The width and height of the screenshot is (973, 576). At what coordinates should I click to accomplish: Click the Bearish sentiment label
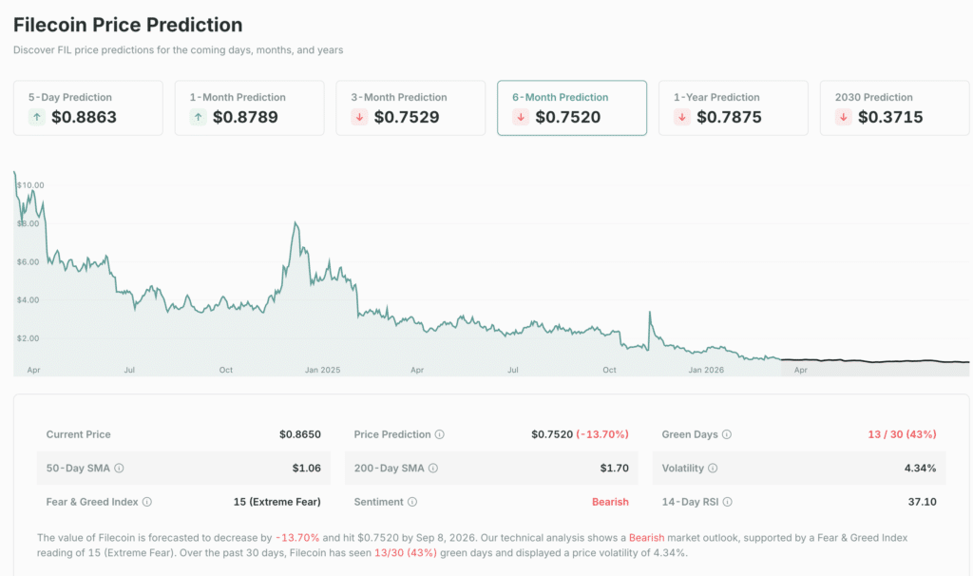point(610,501)
